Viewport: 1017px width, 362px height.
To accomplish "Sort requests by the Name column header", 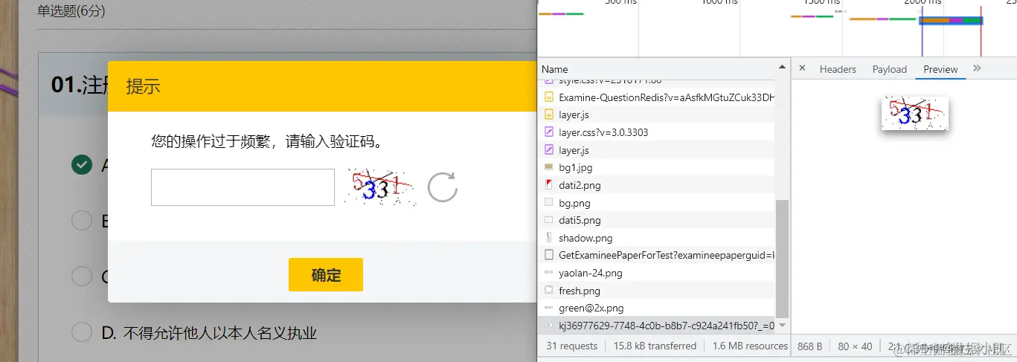I will click(658, 69).
